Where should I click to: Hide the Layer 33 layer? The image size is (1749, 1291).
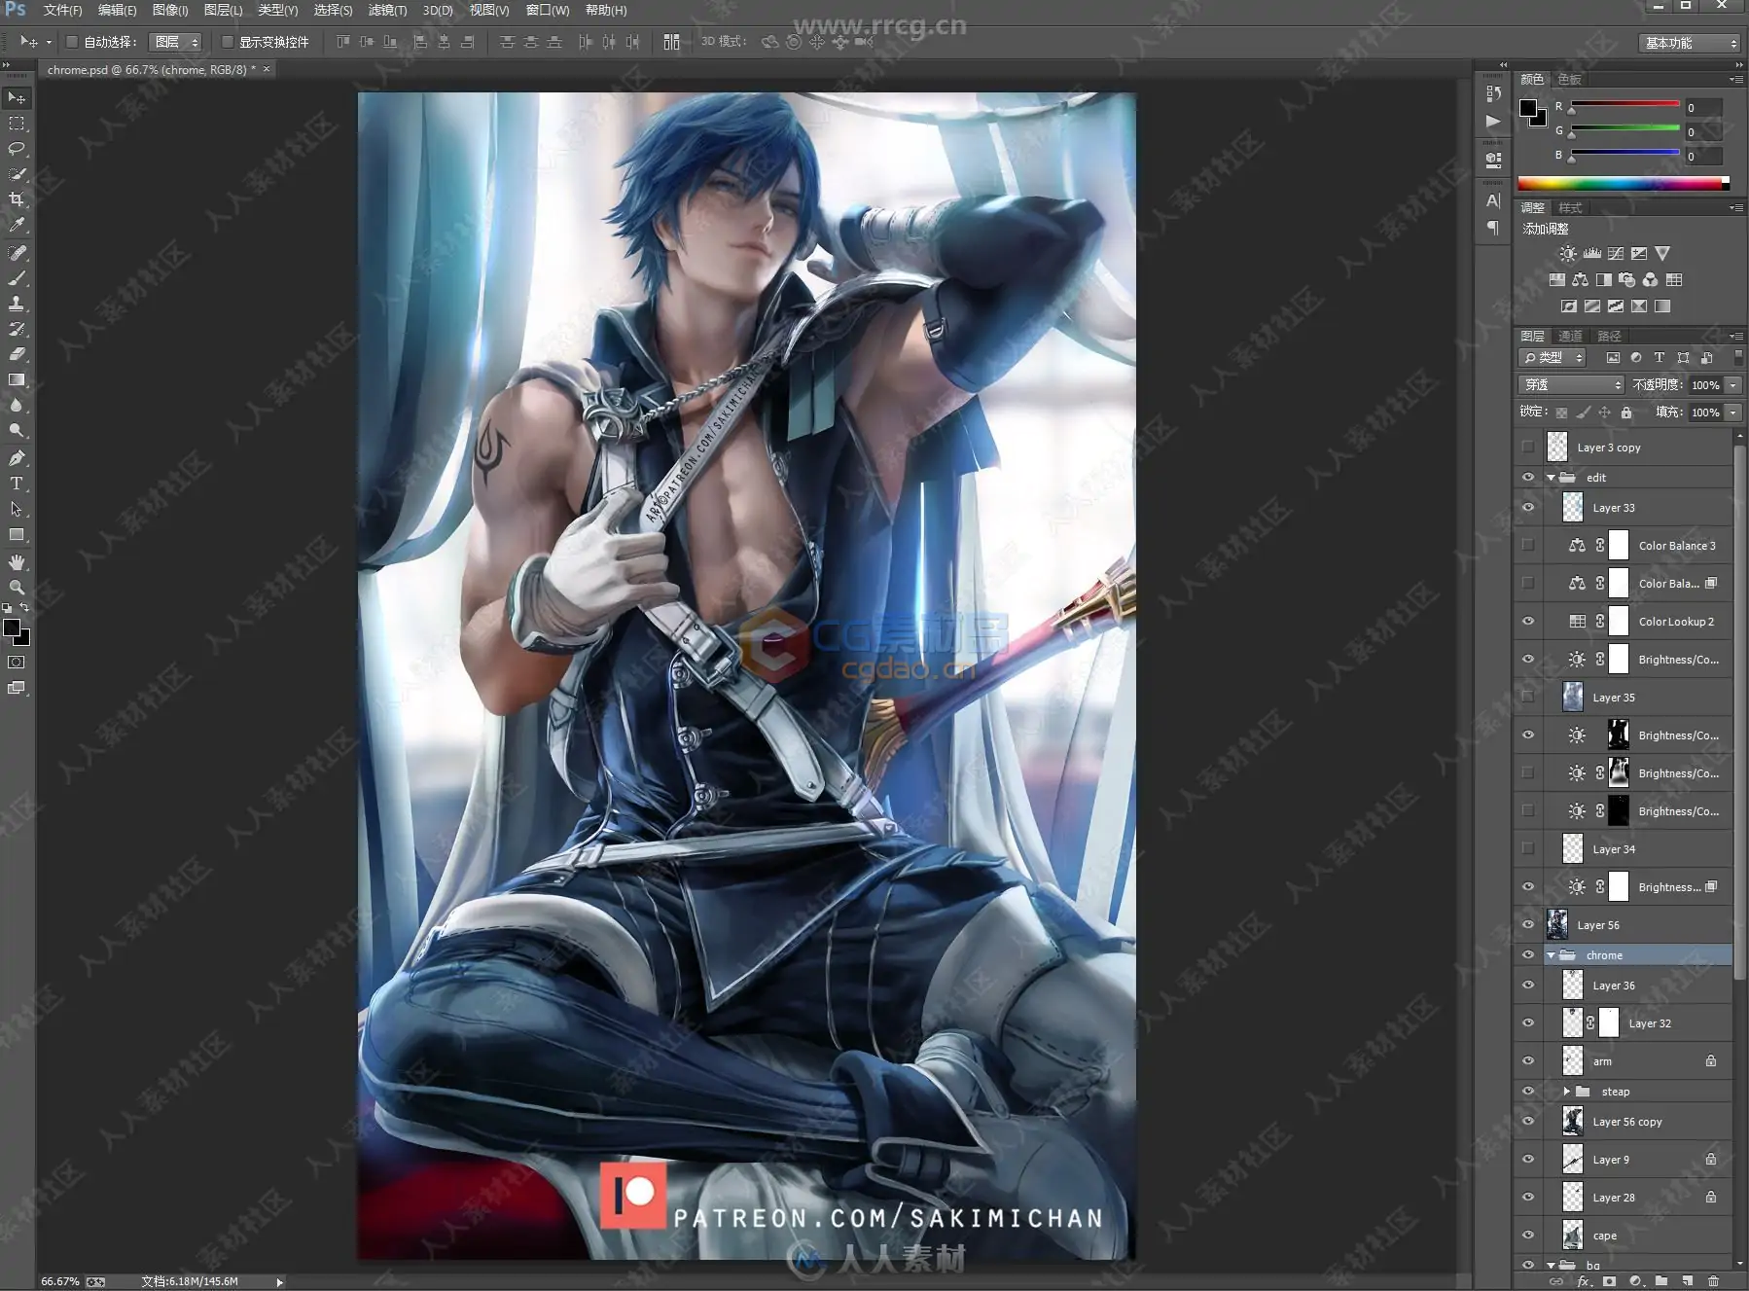(x=1528, y=508)
